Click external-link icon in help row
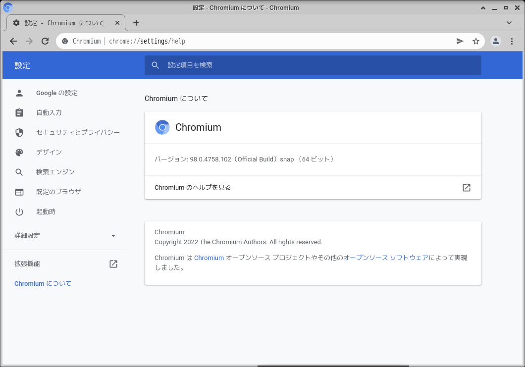The width and height of the screenshot is (525, 367). pos(467,188)
